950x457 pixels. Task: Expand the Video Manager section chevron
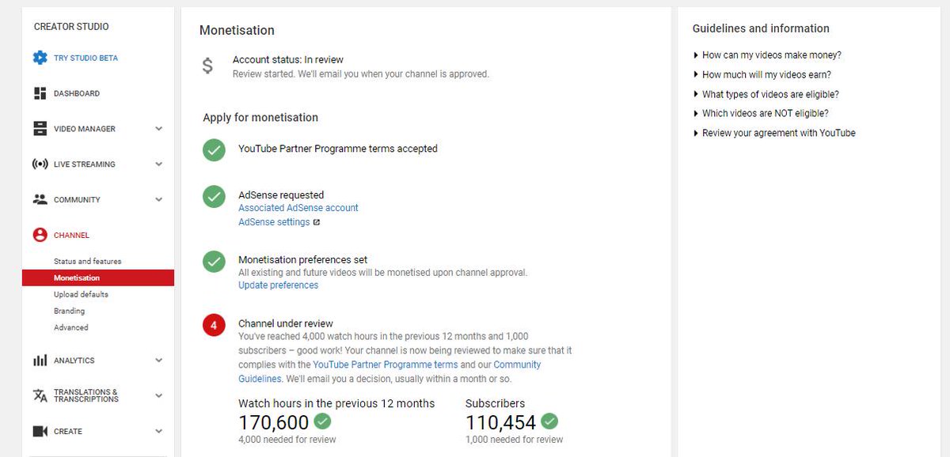pos(158,129)
